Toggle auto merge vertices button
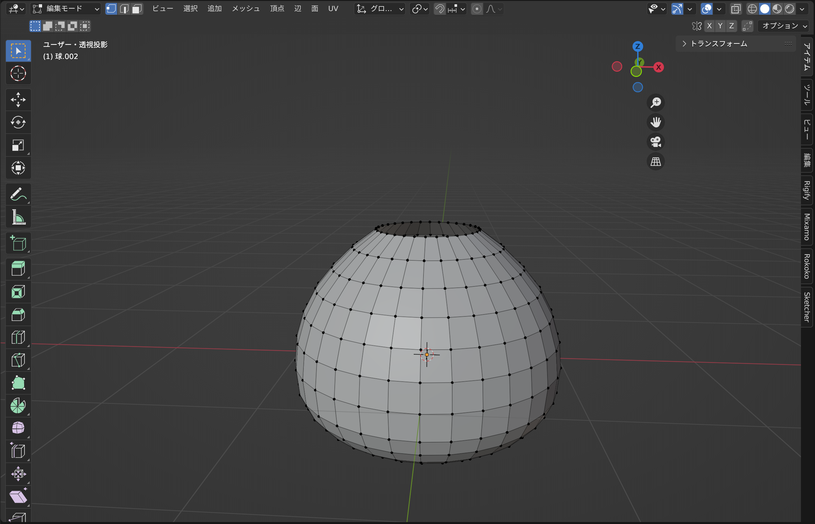Viewport: 815px width, 524px height. pos(747,26)
